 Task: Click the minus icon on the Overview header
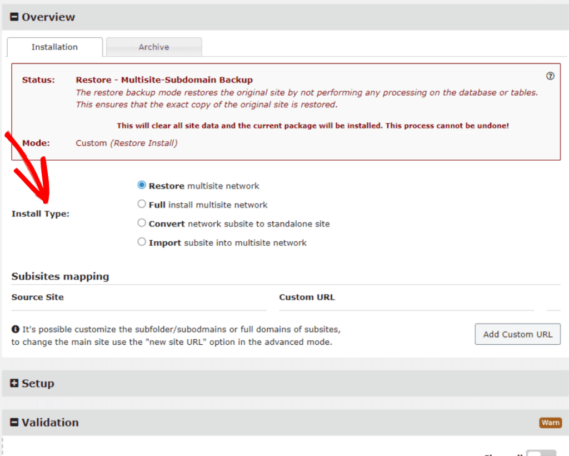point(14,16)
